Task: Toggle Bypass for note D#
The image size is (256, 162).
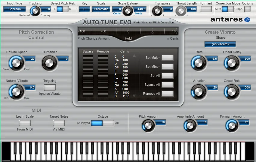Action: (88, 67)
